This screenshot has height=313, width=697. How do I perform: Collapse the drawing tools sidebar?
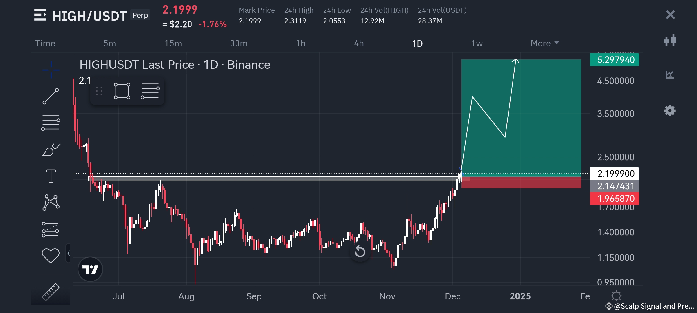click(69, 253)
